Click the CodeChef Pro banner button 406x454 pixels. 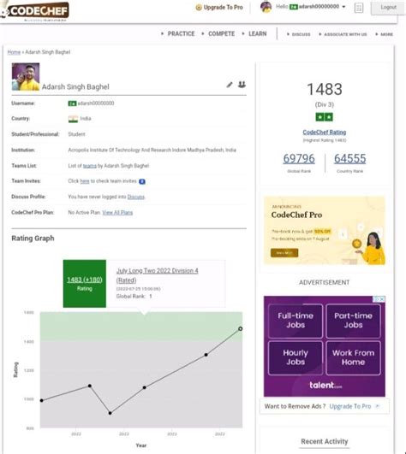[x=284, y=253]
